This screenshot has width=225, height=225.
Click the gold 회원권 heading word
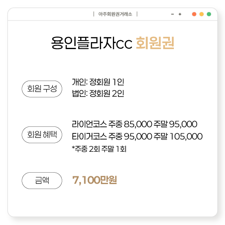click(x=155, y=43)
